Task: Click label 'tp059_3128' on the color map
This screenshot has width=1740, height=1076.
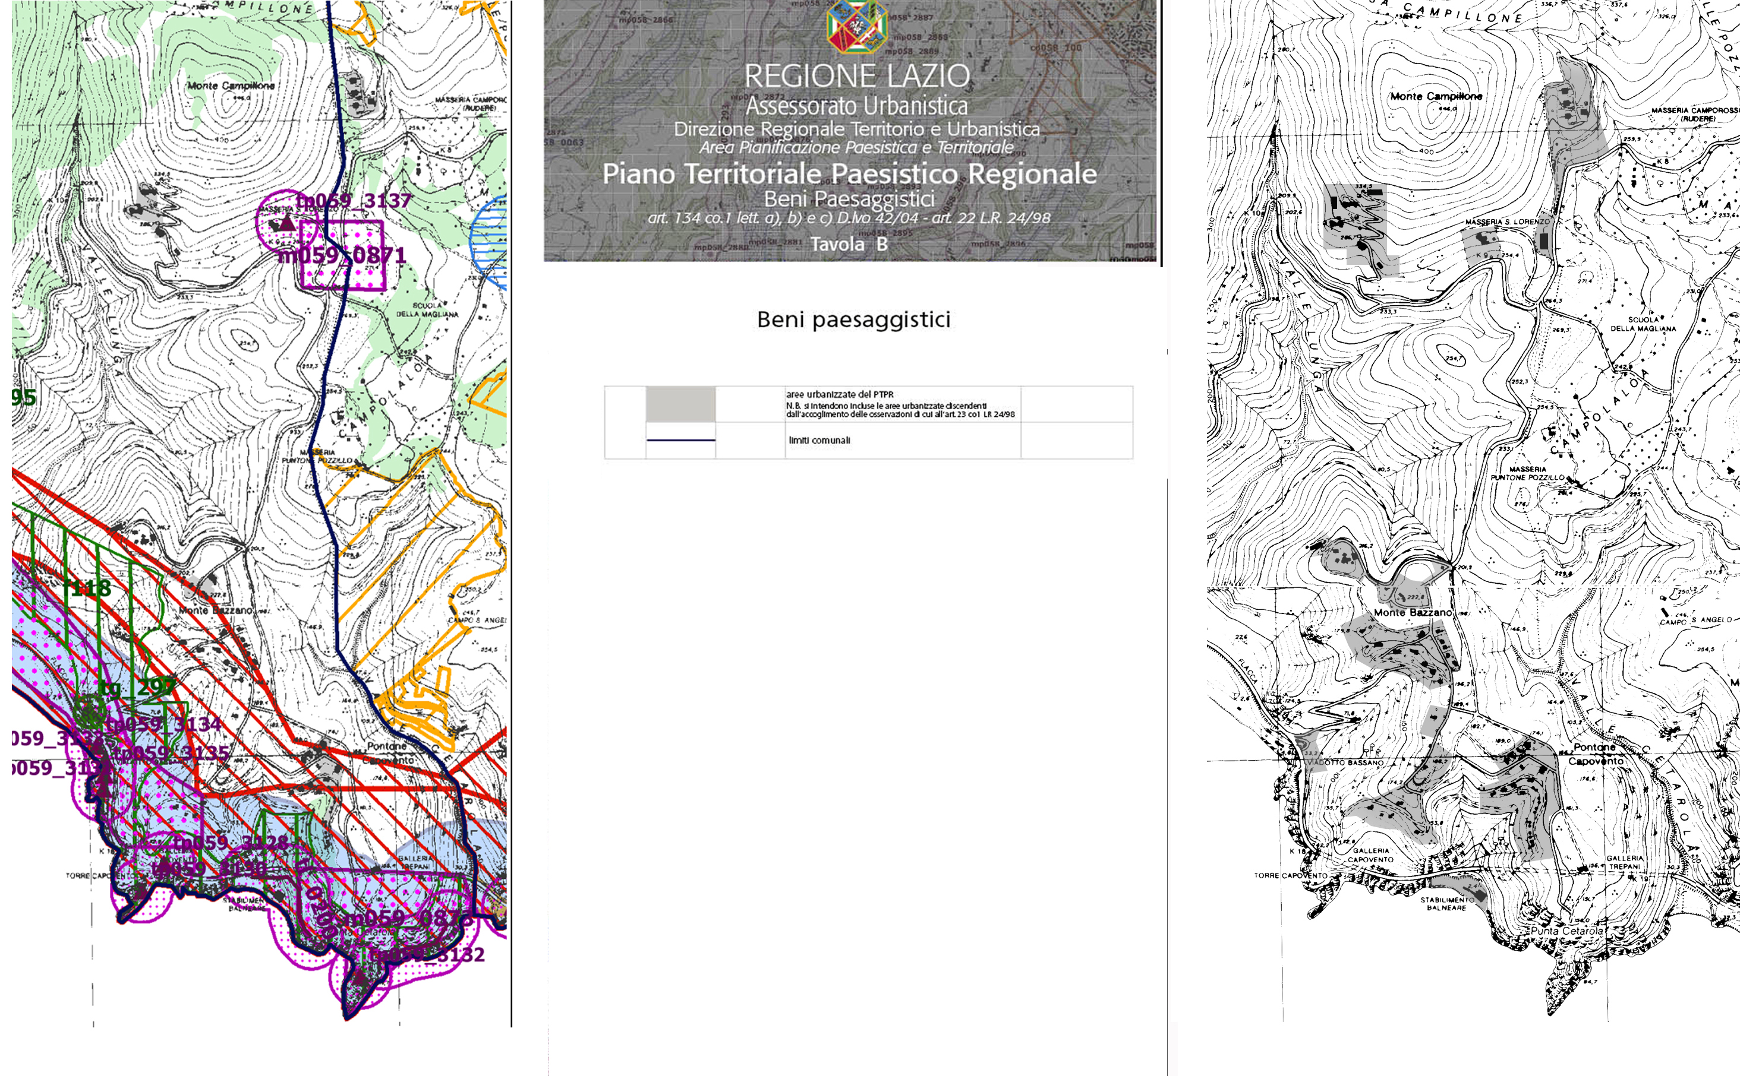Action: pyautogui.click(x=231, y=843)
